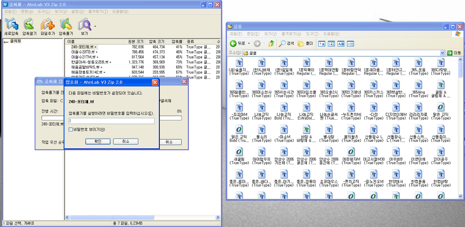Open the address bar dropdown in Explorer
The height and width of the screenshot is (227, 465).
[443, 53]
